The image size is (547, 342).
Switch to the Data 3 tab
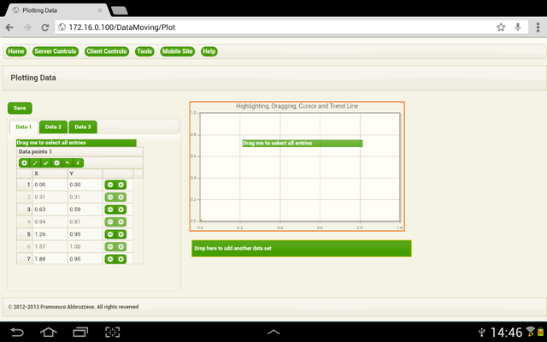tap(83, 127)
